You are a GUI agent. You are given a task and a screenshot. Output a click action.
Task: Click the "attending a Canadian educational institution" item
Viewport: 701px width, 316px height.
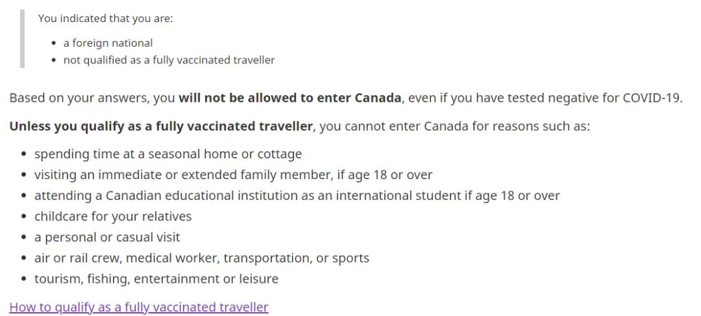click(297, 196)
